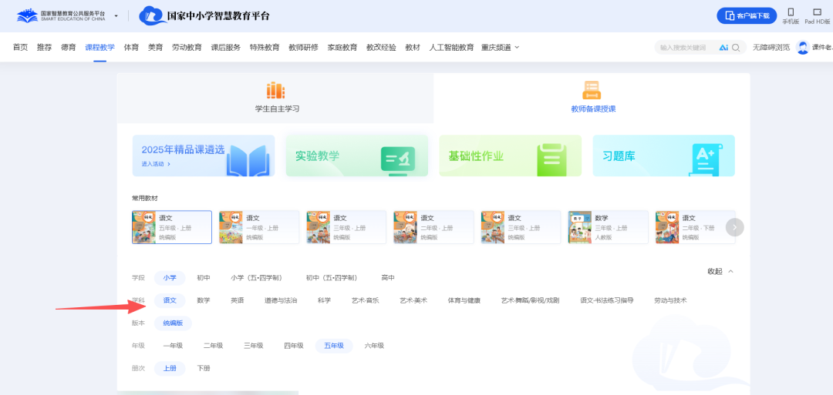Open the 劳动教育 menu item

[x=187, y=47]
